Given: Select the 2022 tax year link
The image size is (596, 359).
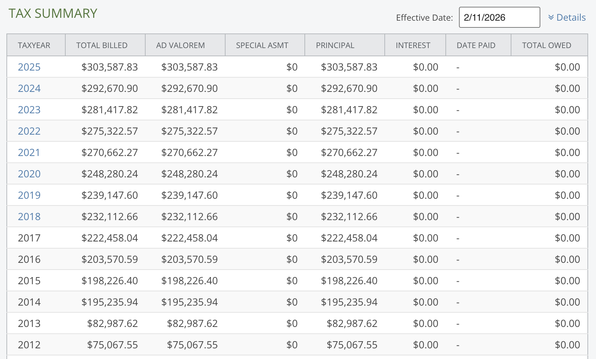Looking at the screenshot, I should [29, 131].
